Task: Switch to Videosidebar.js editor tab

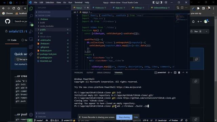Action: (x=160, y=8)
